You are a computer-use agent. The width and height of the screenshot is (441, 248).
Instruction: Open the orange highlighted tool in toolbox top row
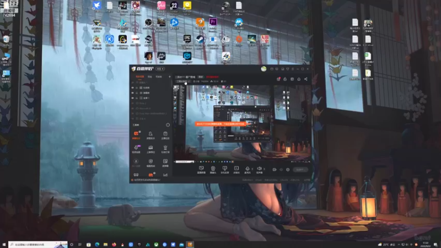coord(136,135)
